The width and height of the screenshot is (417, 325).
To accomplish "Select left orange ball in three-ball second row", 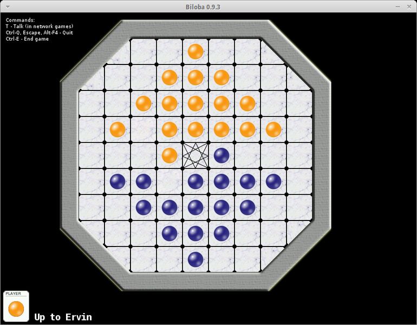I will (170, 77).
